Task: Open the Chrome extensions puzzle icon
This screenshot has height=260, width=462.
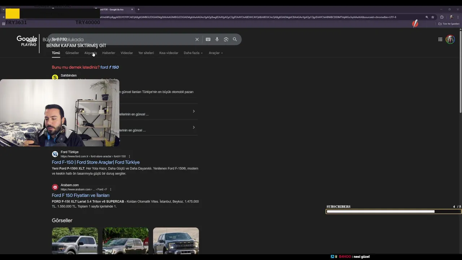Action: click(442, 17)
